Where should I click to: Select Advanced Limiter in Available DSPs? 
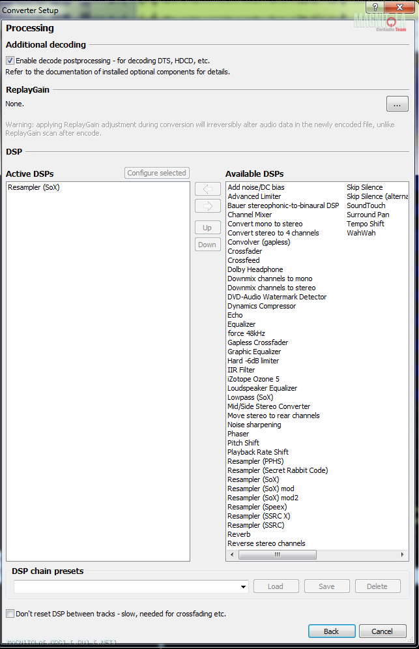click(x=254, y=196)
